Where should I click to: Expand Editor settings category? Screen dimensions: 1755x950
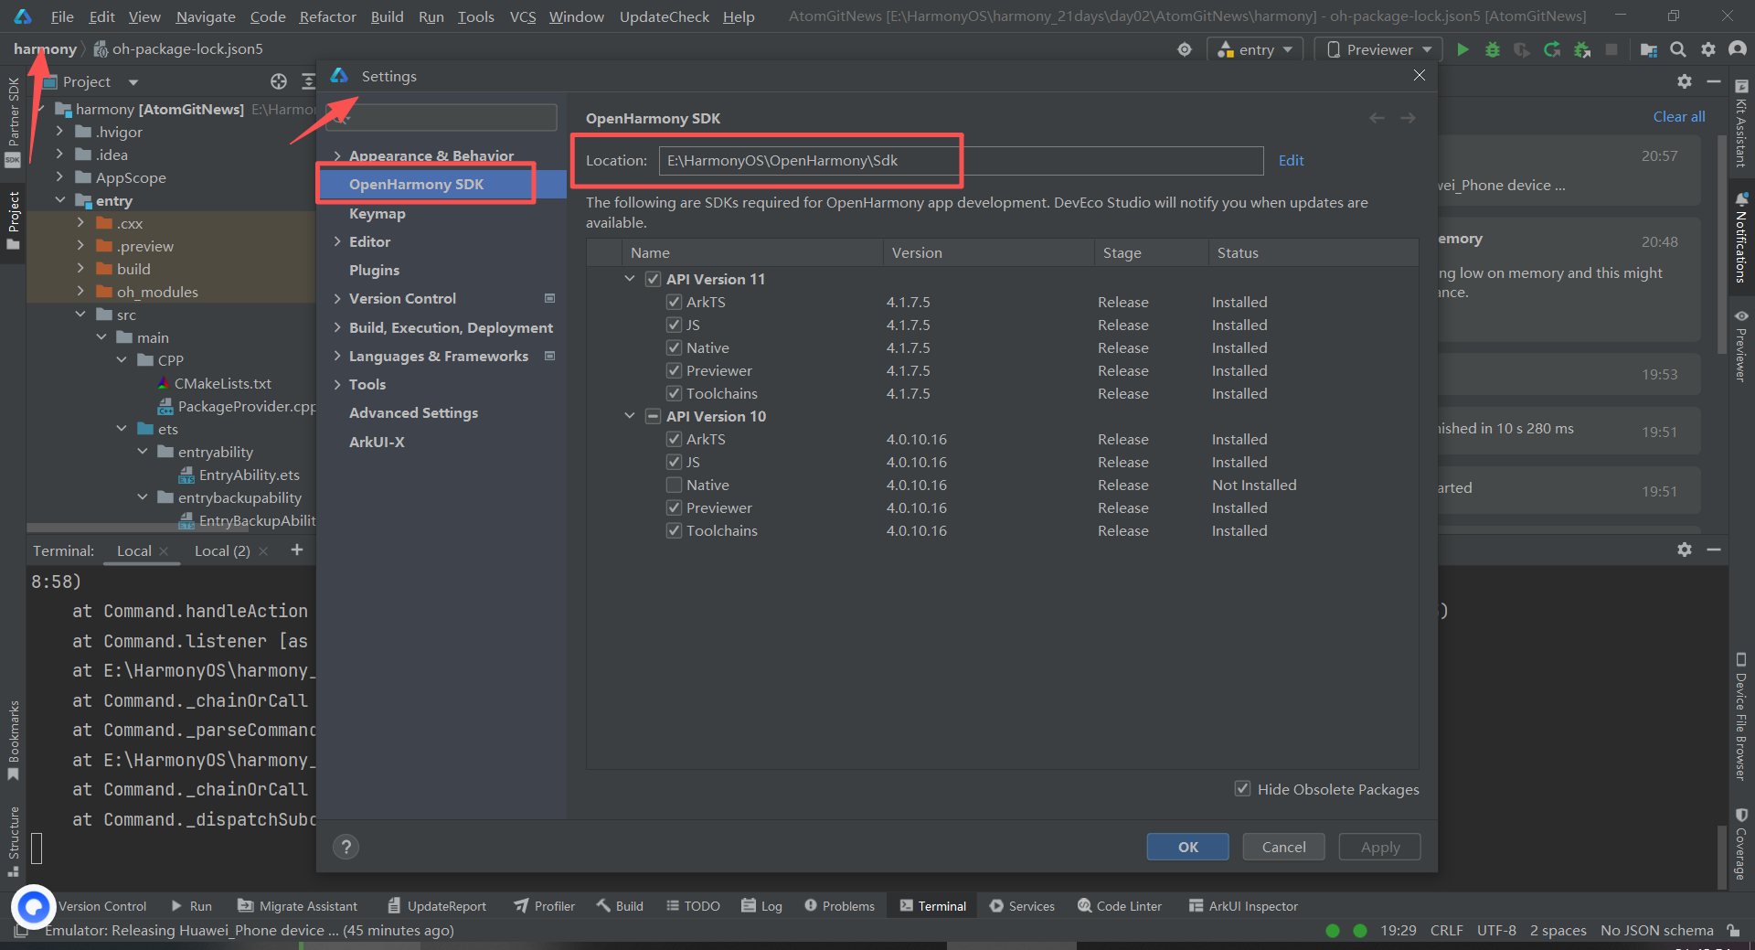(337, 241)
